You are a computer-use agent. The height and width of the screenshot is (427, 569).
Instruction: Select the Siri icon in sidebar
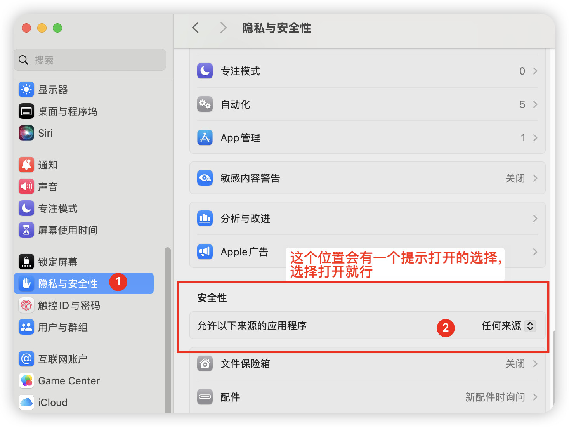(x=26, y=133)
